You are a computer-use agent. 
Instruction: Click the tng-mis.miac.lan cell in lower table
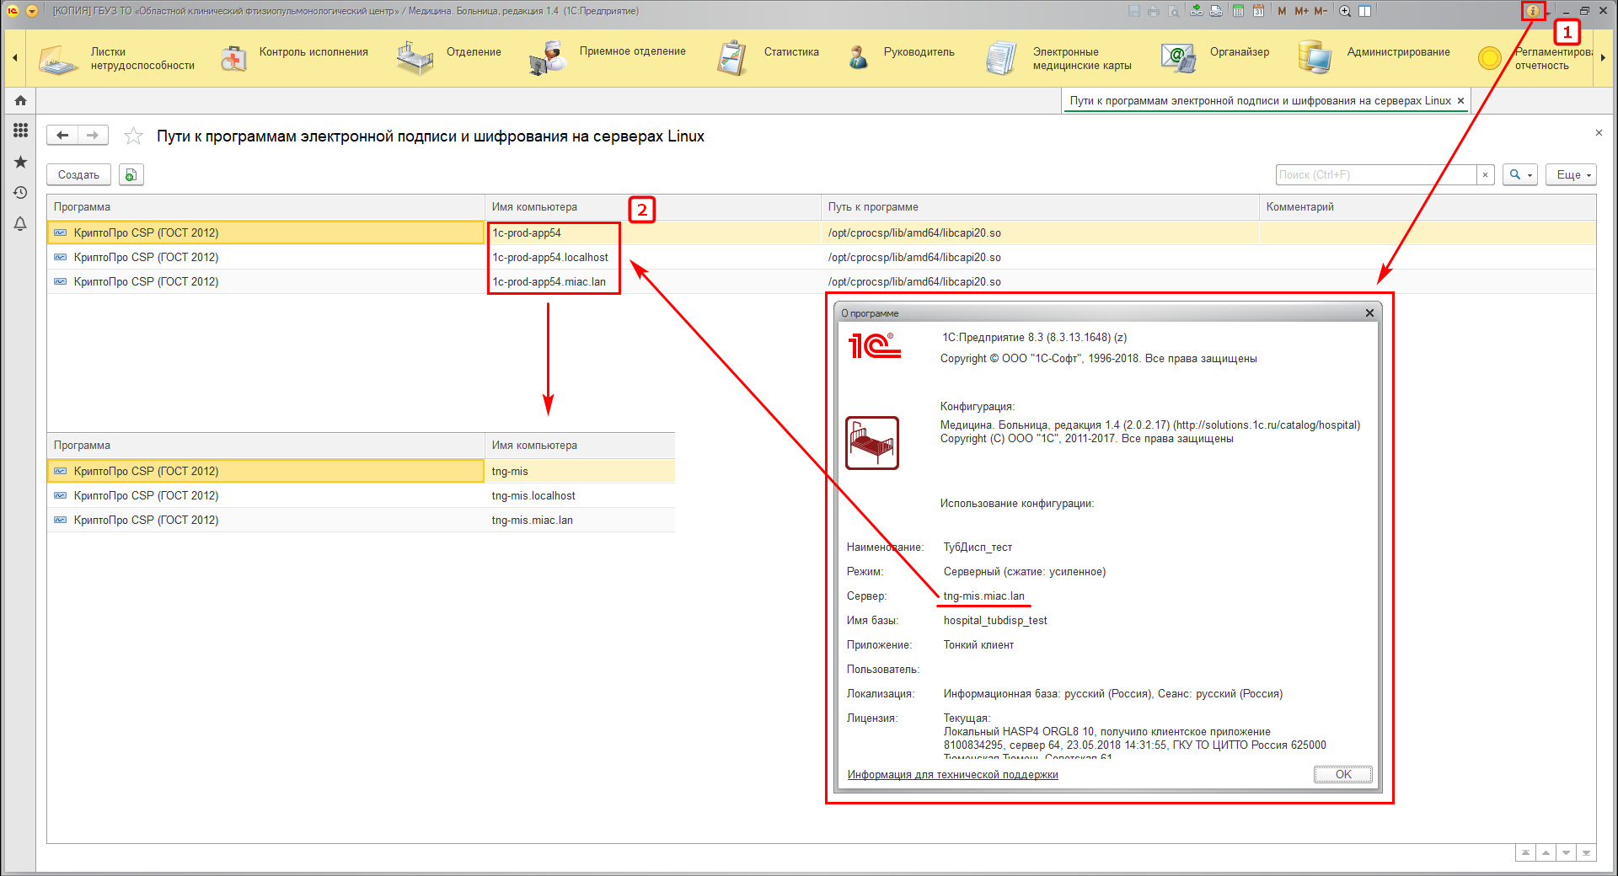[x=580, y=520]
